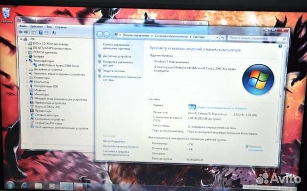Open dropdown arrow after Панель управления breadcrumb
The height and width of the screenshot is (191, 307).
(x=152, y=36)
